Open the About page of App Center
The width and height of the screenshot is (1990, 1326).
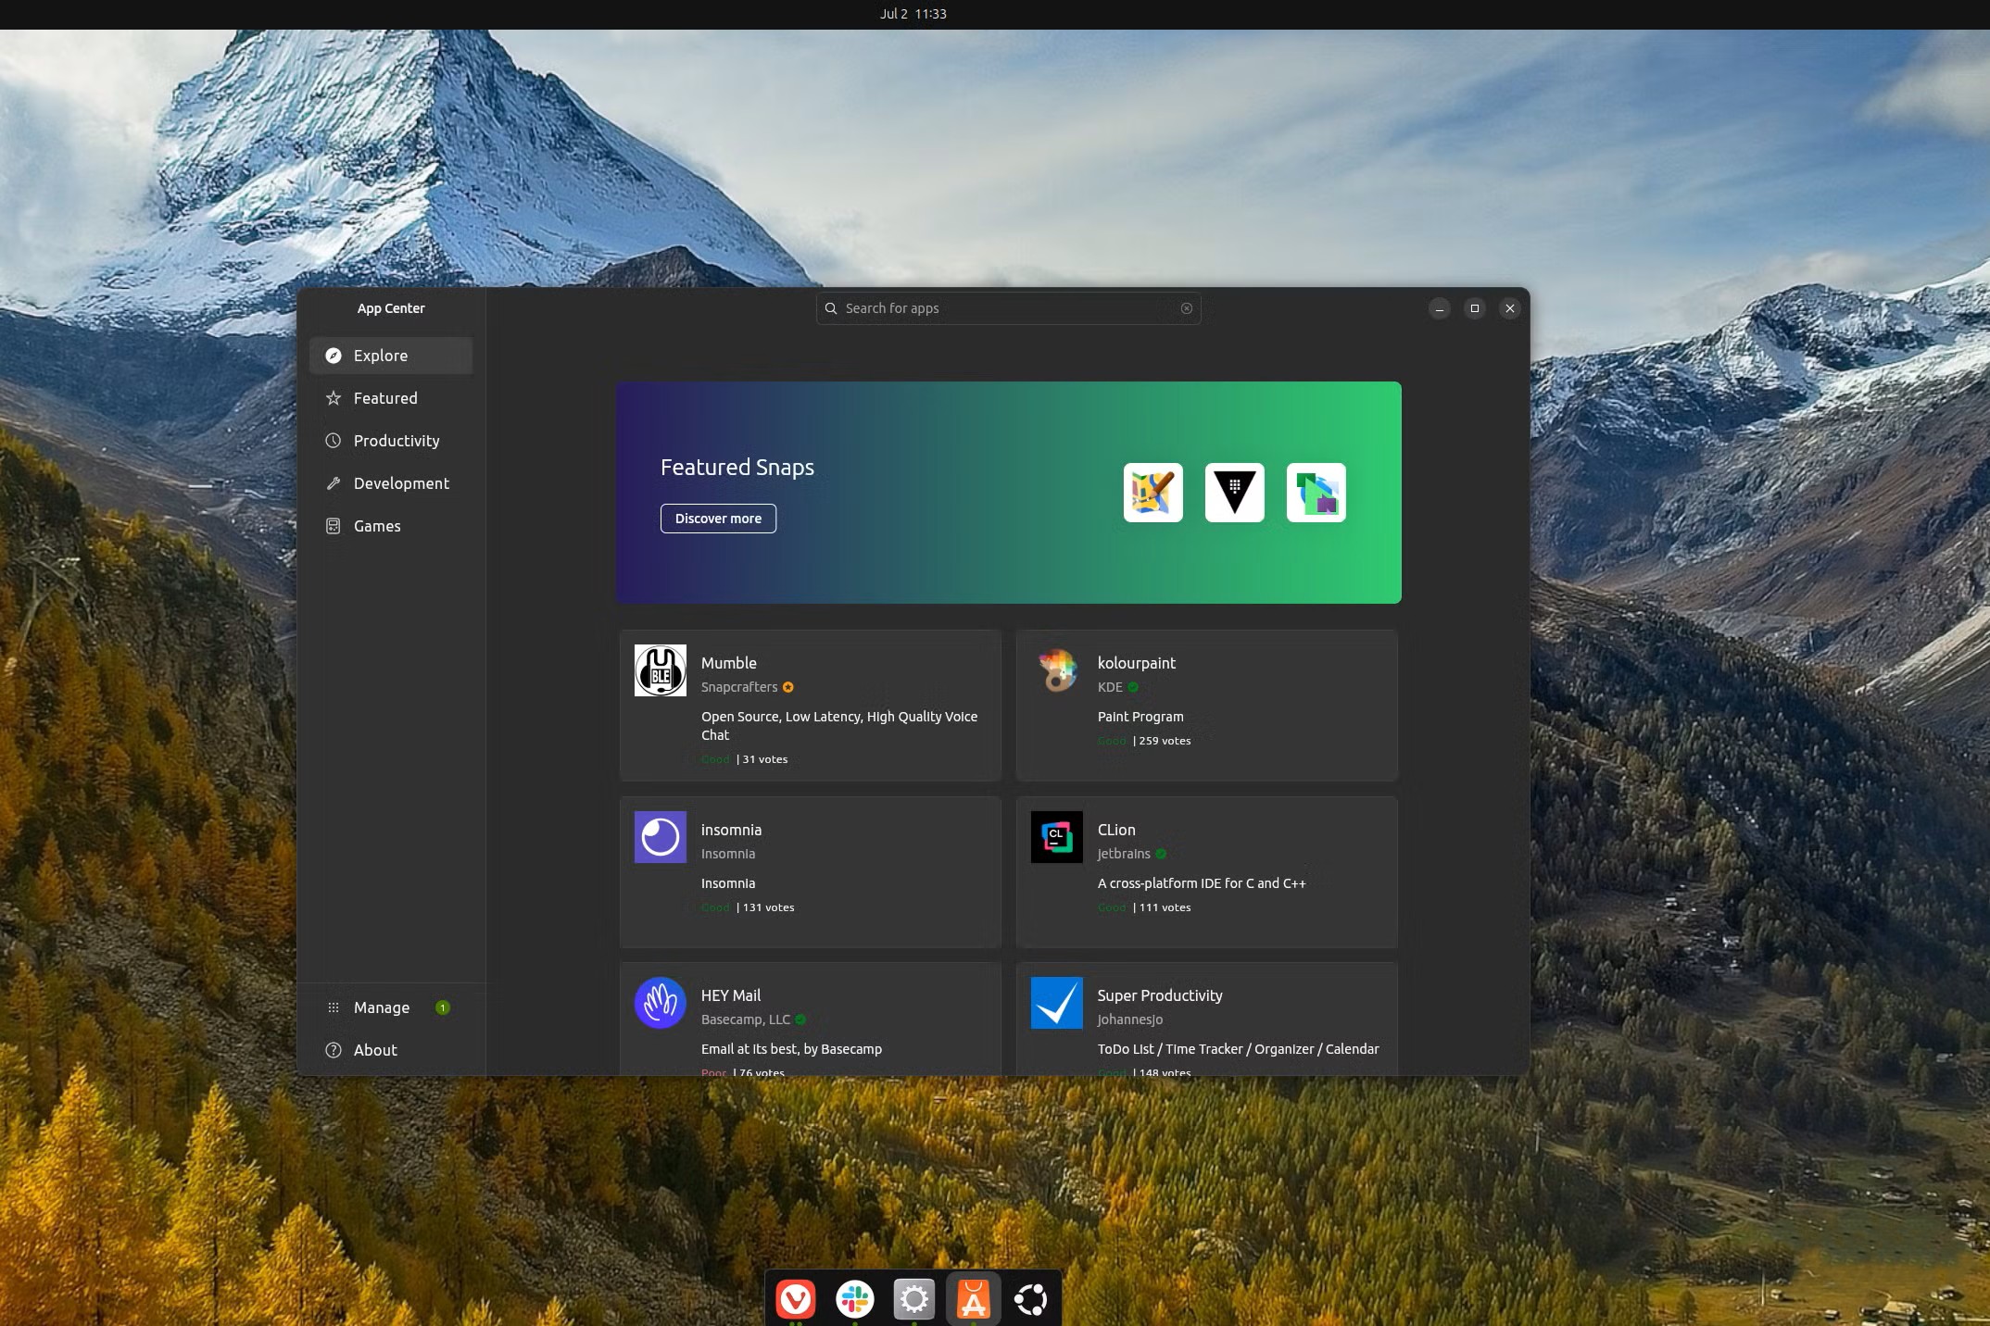(374, 1049)
